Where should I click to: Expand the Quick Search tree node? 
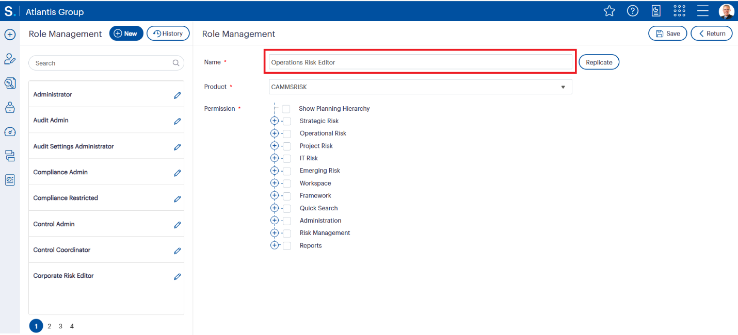pos(275,208)
